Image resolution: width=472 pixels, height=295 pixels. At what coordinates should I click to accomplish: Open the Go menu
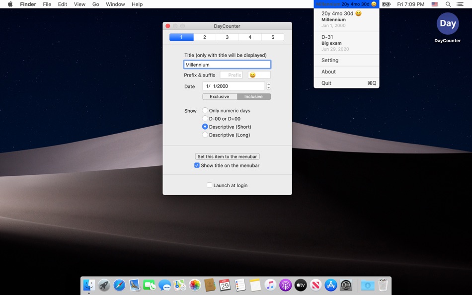point(96,4)
